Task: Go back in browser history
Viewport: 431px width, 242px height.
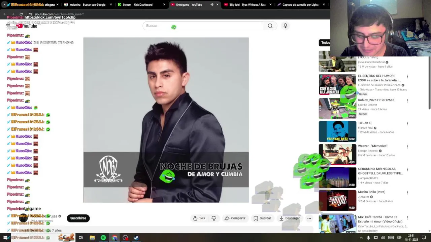Action: [x=5, y=14]
